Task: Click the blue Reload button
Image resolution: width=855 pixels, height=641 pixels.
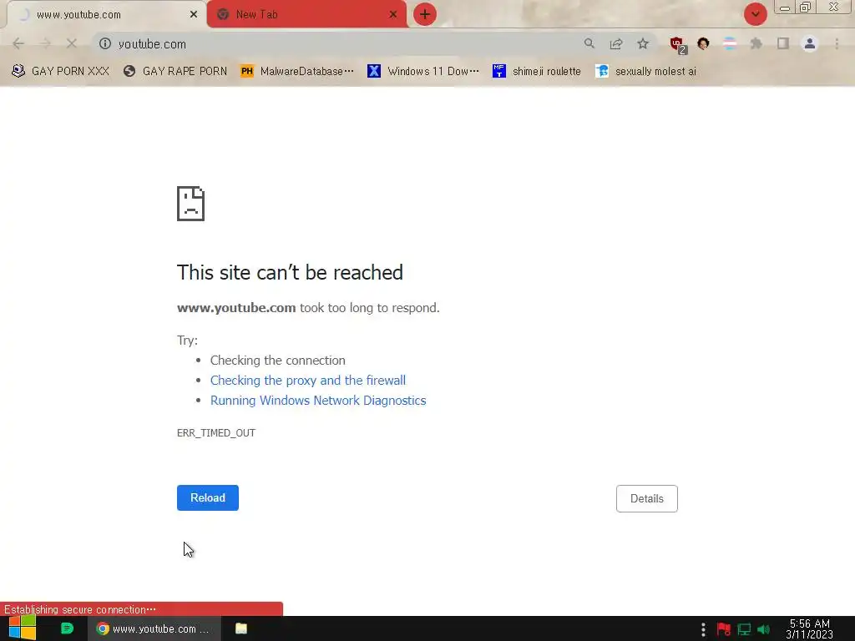Action: (208, 497)
